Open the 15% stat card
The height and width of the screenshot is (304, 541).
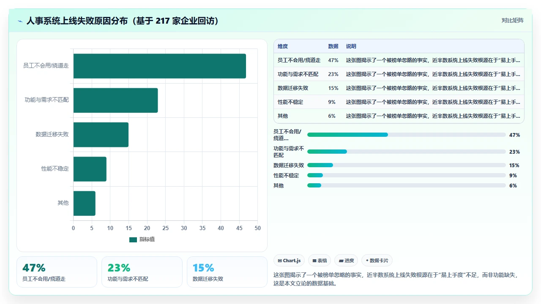[x=227, y=272]
